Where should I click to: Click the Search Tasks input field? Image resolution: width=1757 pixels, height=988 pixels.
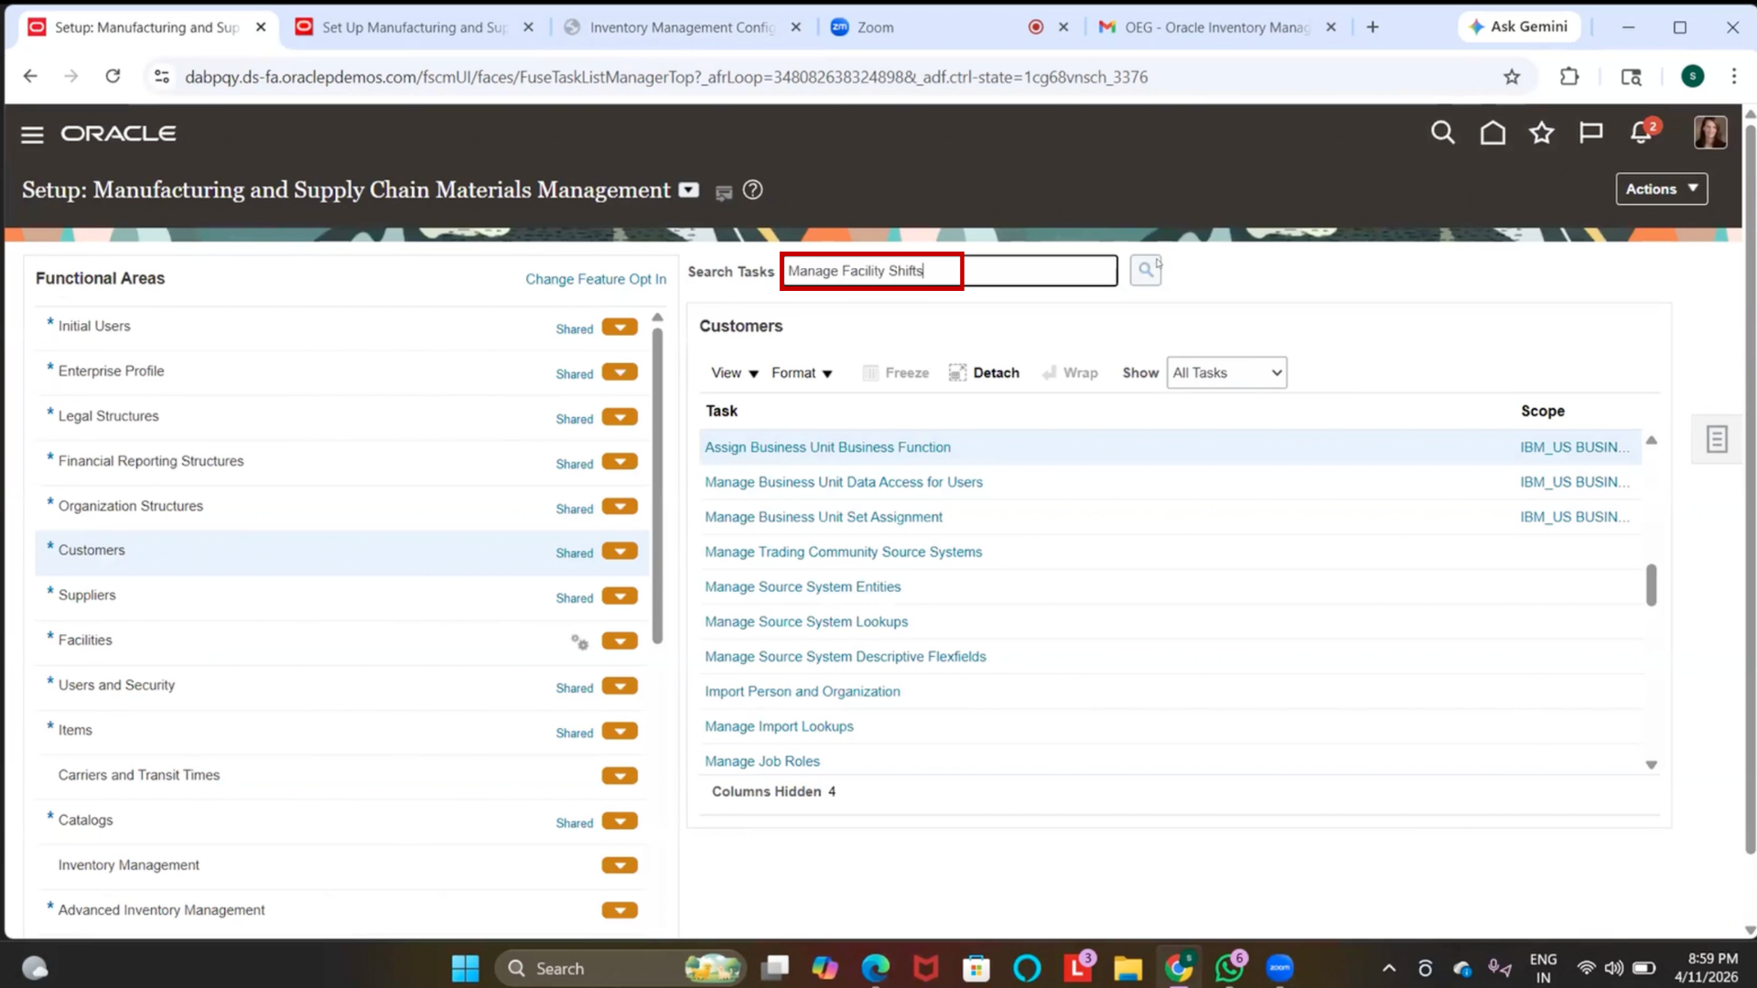[949, 271]
